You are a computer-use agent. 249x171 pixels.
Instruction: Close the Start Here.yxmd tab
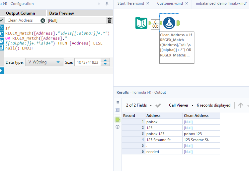pos(147,3)
